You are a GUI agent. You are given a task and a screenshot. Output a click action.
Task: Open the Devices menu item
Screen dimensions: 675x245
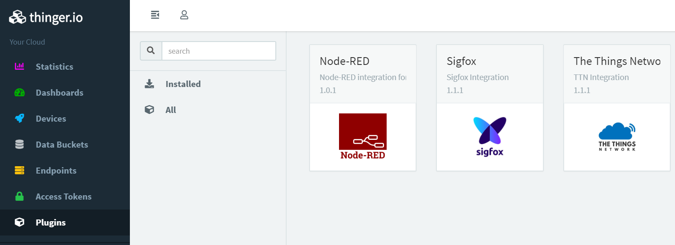point(65,119)
